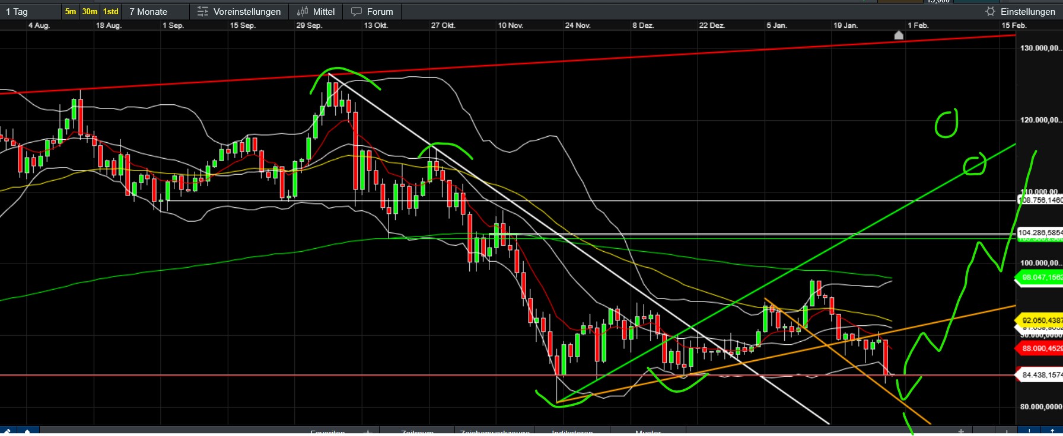This screenshot has width=1063, height=436.
Task: Click the gray house marker near 1 Feb.
Action: [899, 36]
